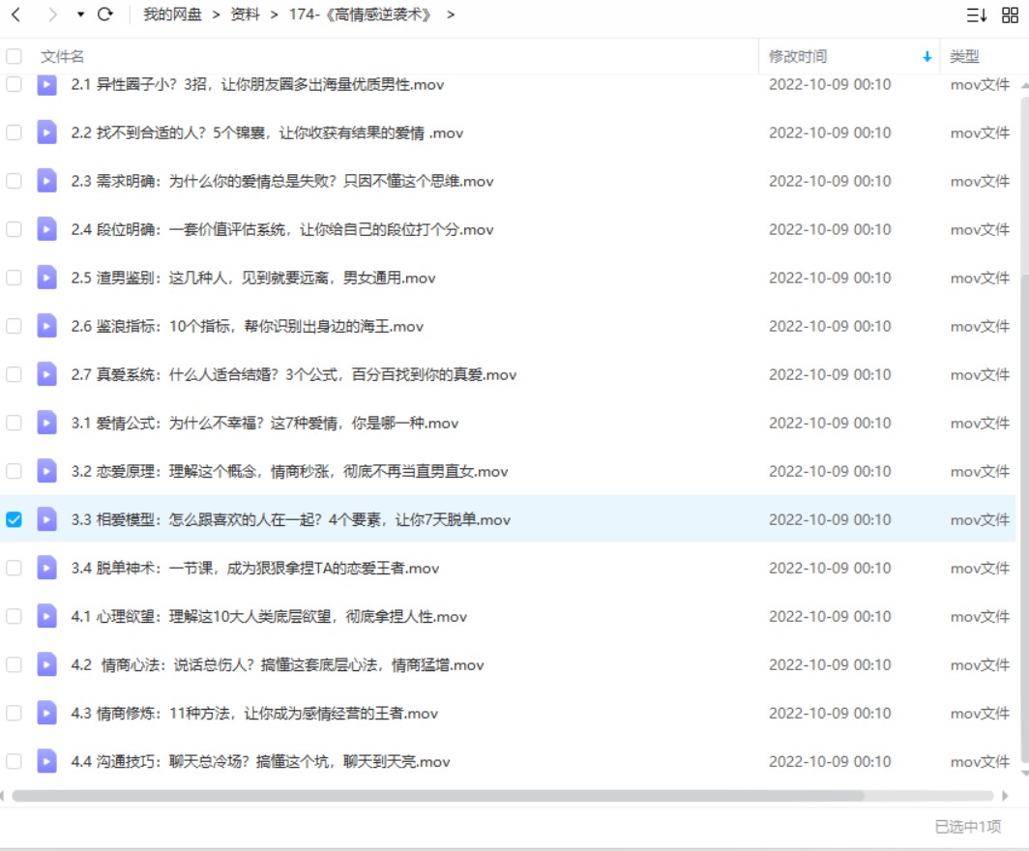Image resolution: width=1029 pixels, height=851 pixels.
Task: Click video icon of 2.7 真爱系统
Action: [46, 374]
